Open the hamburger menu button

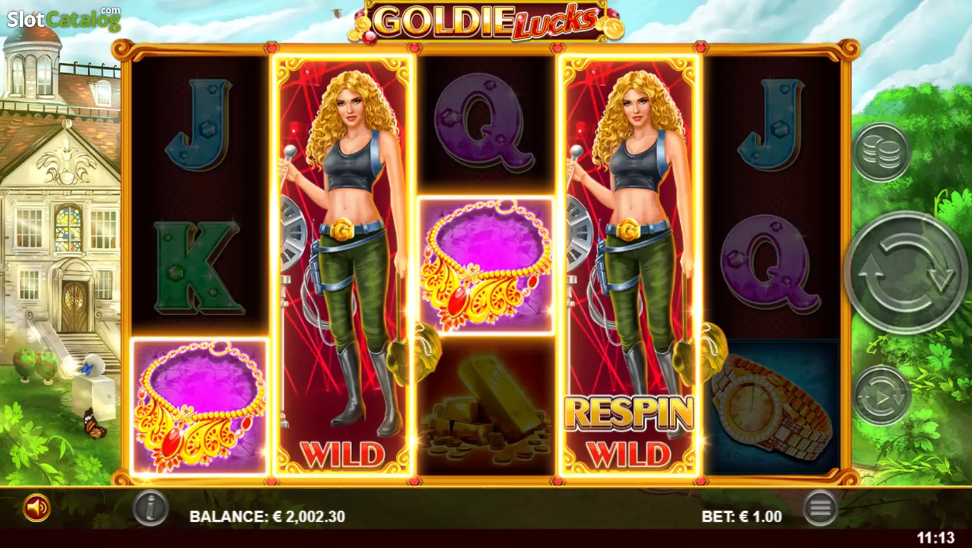pos(820,508)
